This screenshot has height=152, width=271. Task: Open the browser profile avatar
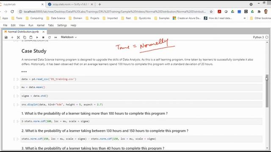266,11
